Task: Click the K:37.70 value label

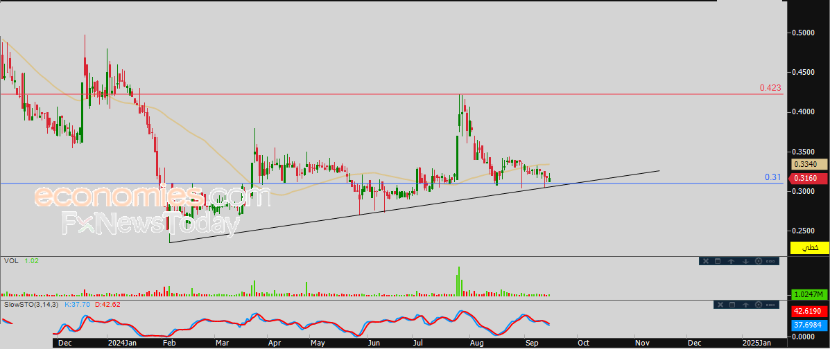Action: click(x=77, y=305)
